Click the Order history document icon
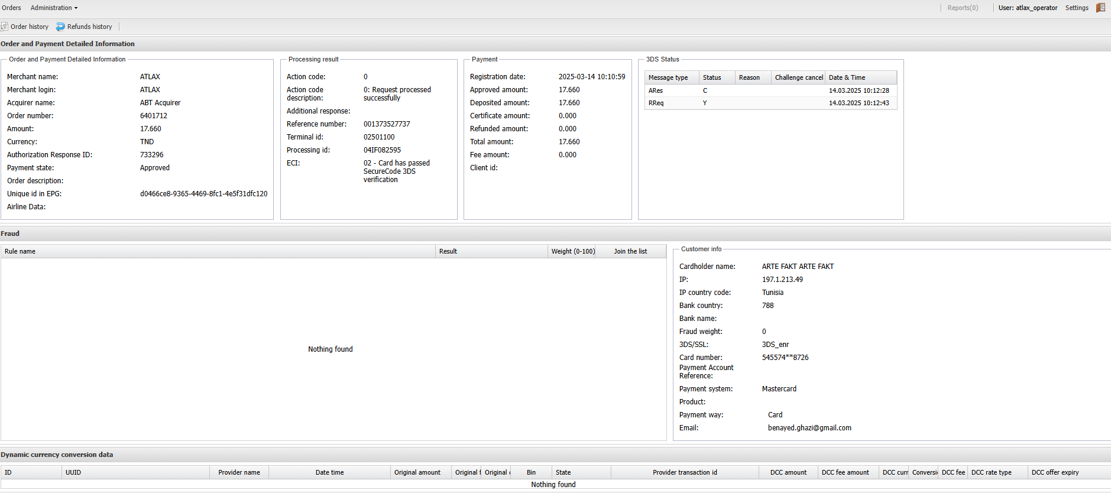 tap(5, 27)
